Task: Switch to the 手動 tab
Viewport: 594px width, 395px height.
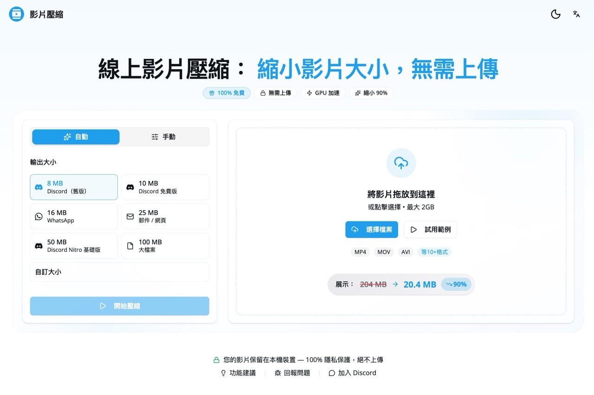Action: point(163,137)
